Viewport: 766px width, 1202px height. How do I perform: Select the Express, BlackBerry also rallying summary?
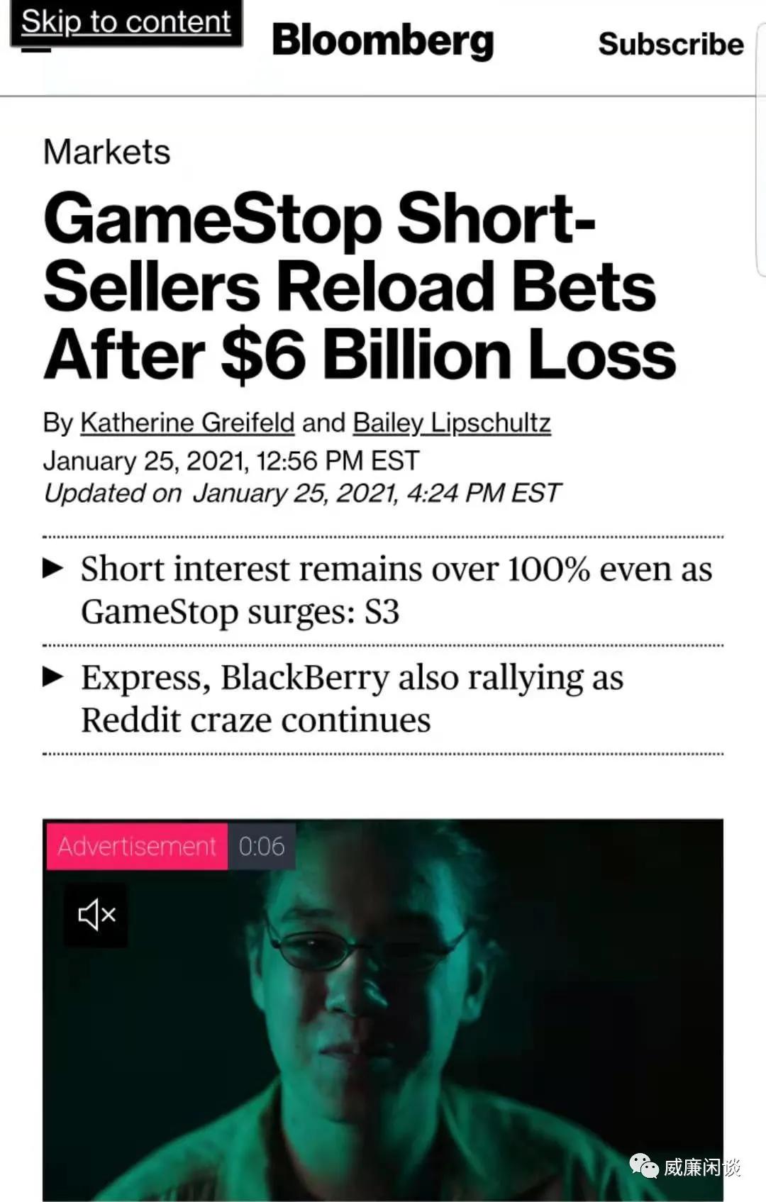352,699
